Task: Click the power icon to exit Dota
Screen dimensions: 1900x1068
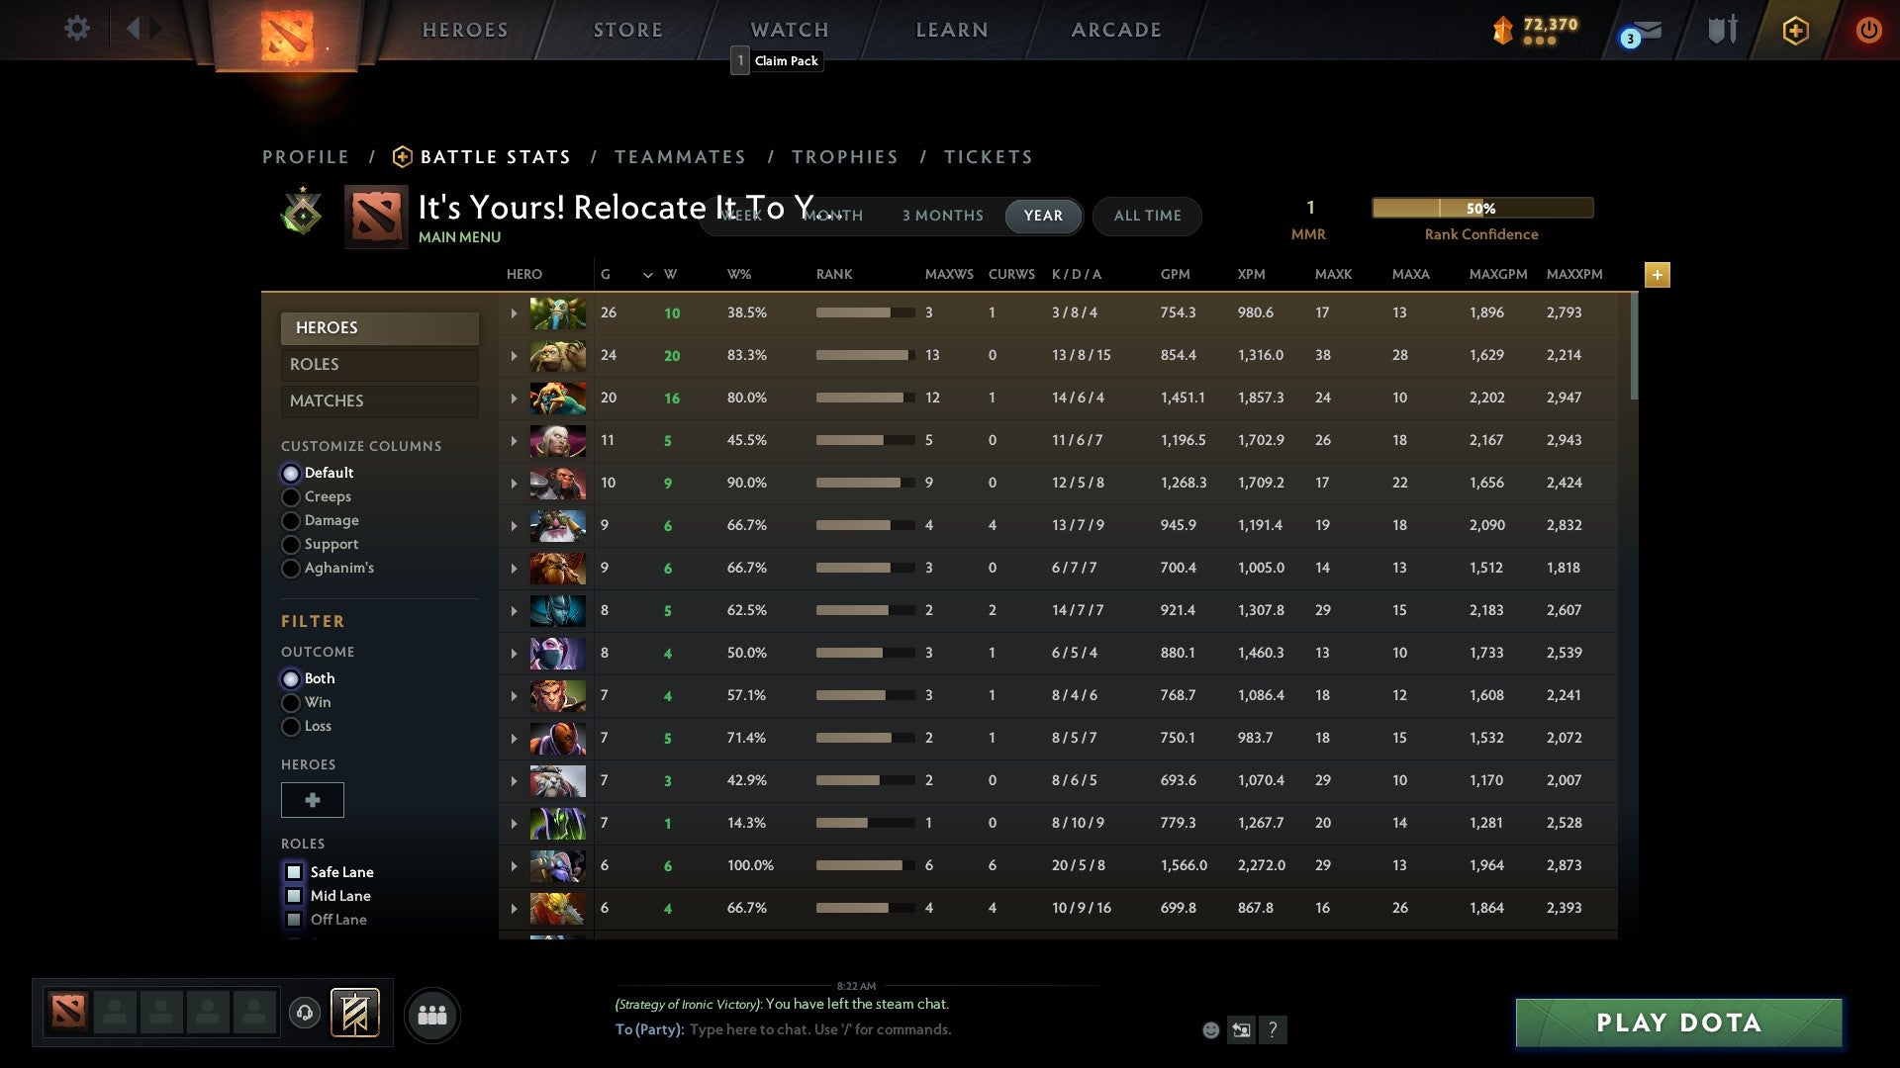Action: [x=1868, y=30]
